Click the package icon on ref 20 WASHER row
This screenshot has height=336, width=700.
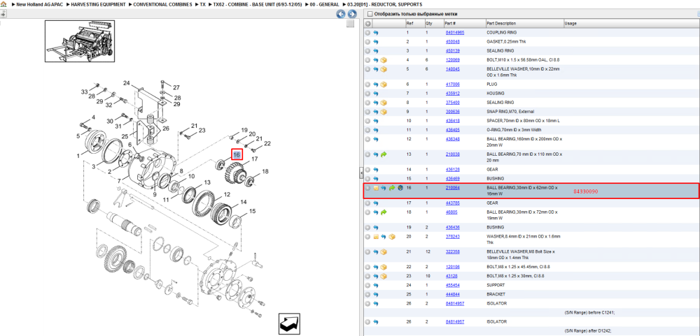pos(391,236)
